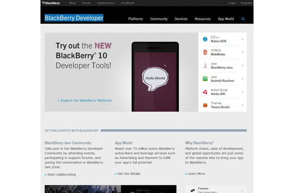Expand the WebWorks row arrow
The image size is (294, 193).
[x=242, y=53]
